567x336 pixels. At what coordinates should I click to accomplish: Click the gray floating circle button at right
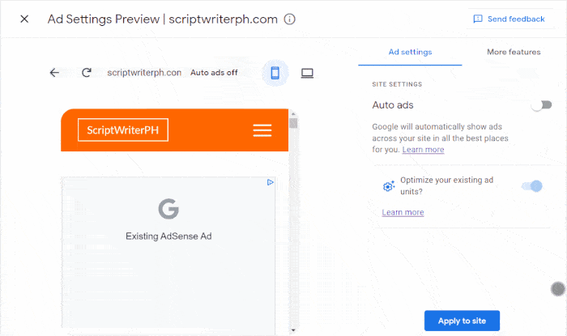click(x=558, y=289)
